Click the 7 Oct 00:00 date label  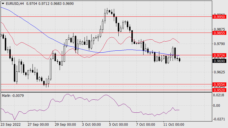[146, 125]
